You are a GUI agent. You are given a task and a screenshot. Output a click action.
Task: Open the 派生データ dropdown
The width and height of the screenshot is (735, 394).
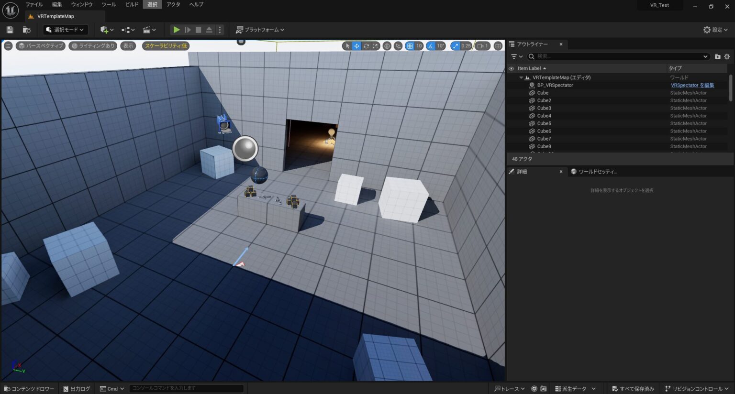tap(574, 388)
